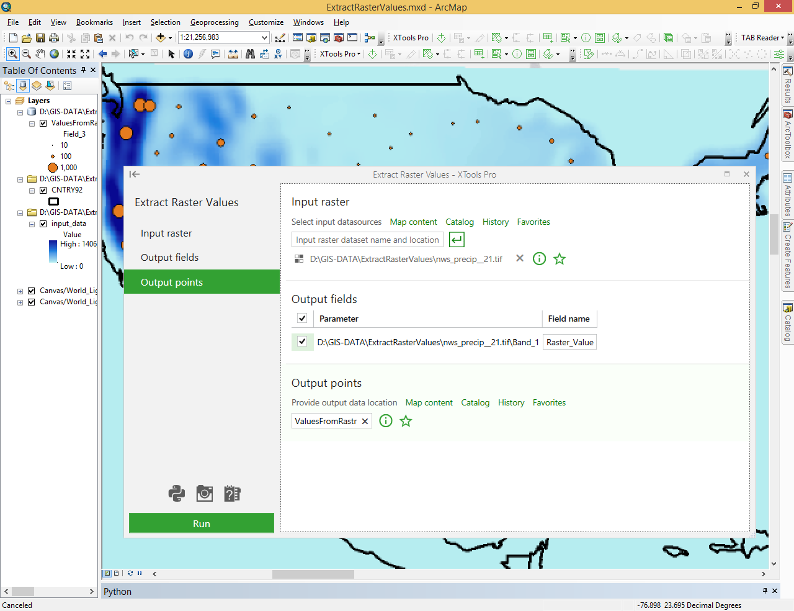Click the CNTRY92 outline symbol swatch
The width and height of the screenshot is (794, 611).
(54, 201)
